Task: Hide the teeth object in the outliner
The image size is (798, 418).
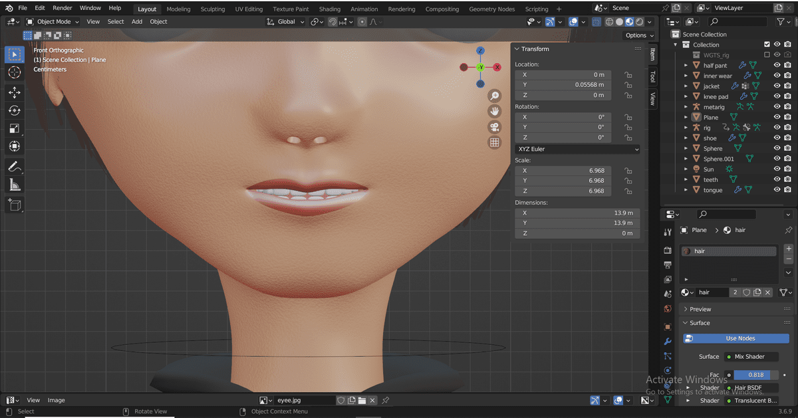Action: coord(776,179)
